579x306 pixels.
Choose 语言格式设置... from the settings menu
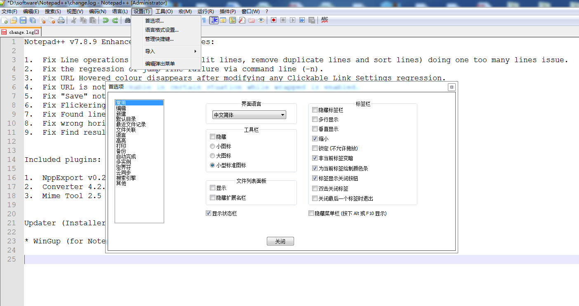(166, 30)
